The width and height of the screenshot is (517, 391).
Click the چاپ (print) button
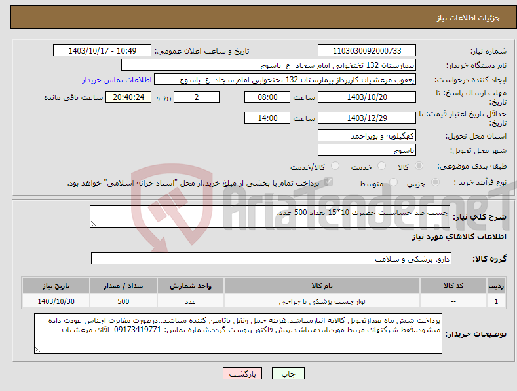288,373
